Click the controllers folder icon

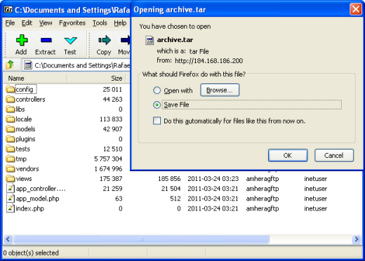(11, 99)
